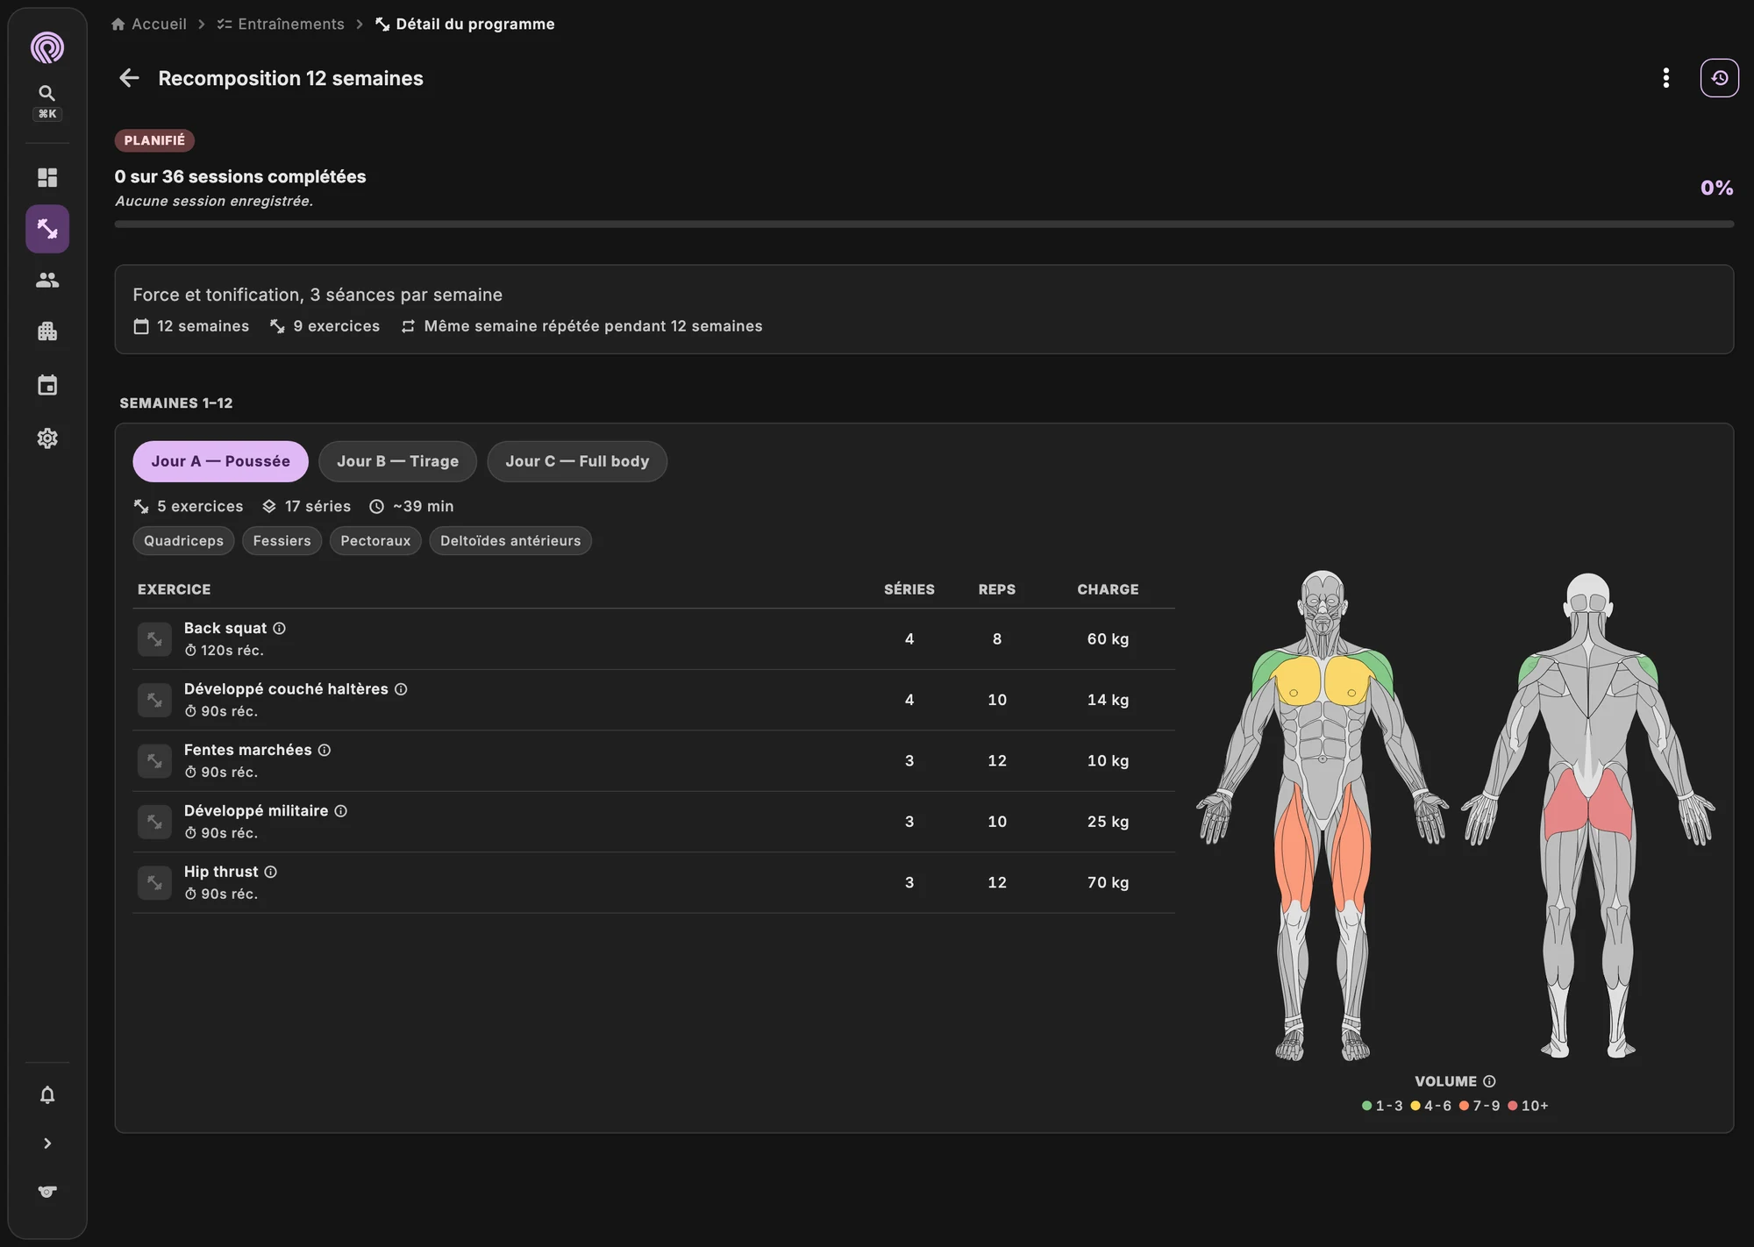This screenshot has height=1247, width=1754.
Task: Click the PLANIFIÉ status badge
Action: tap(154, 140)
